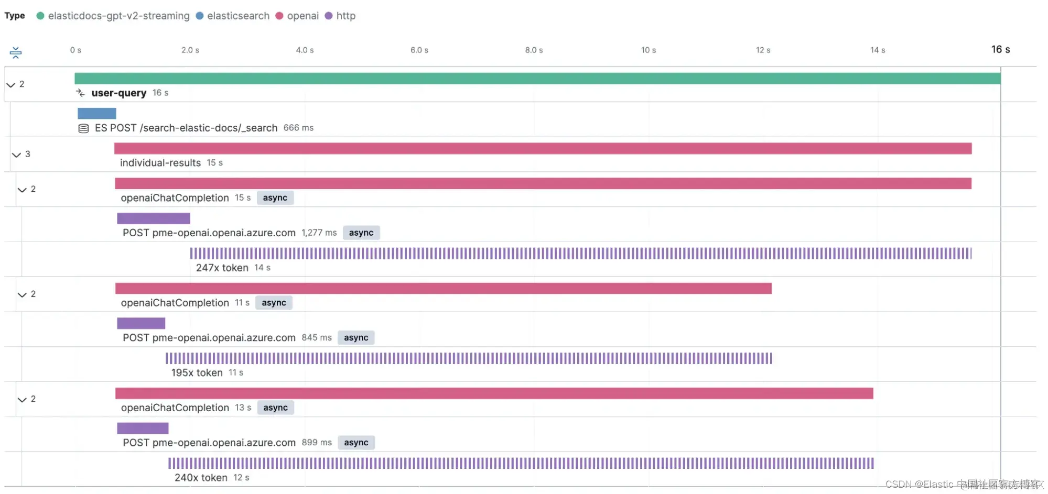The width and height of the screenshot is (1048, 494).
Task: Click the openai legend label
Action: [303, 16]
